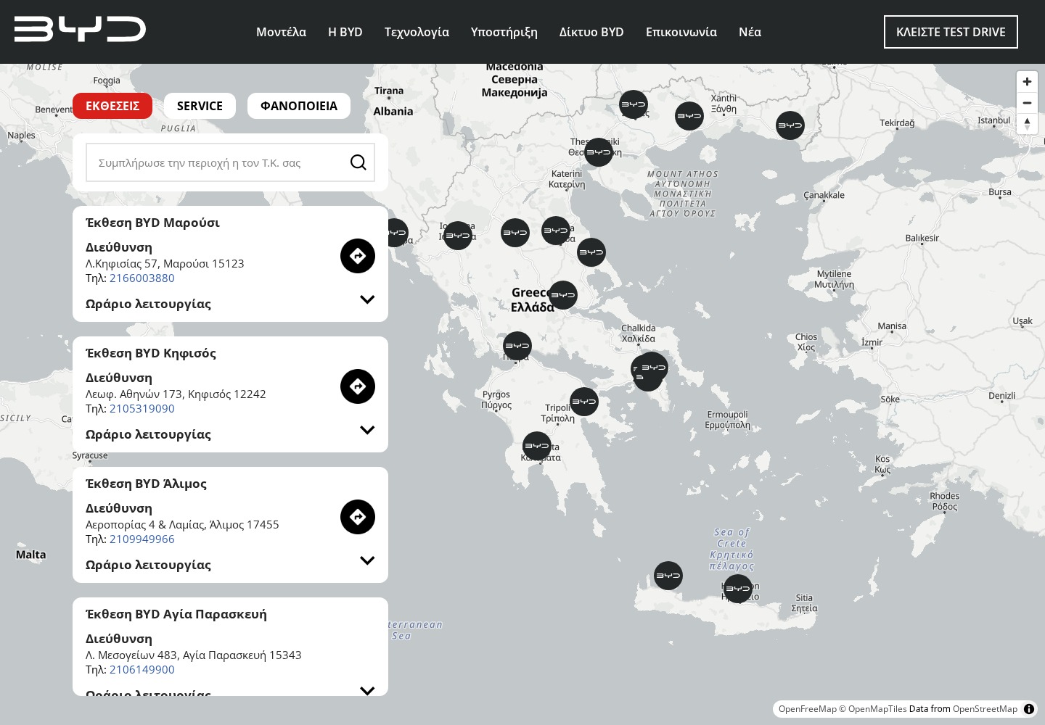This screenshot has width=1045, height=725.
Task: Switch to the ΦΑΝΟΠΟΙΕΙΑ tab
Action: click(299, 106)
